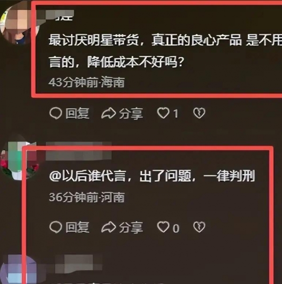
Task: Tap the share arrow icon under the 河南 comment
Action: pos(109,227)
